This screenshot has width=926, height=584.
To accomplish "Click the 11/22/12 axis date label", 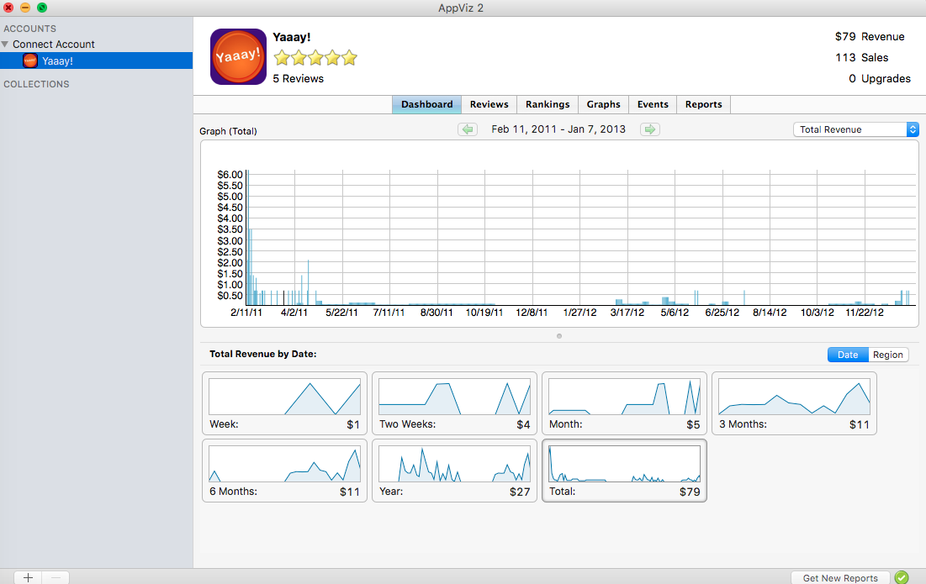I will click(x=865, y=313).
